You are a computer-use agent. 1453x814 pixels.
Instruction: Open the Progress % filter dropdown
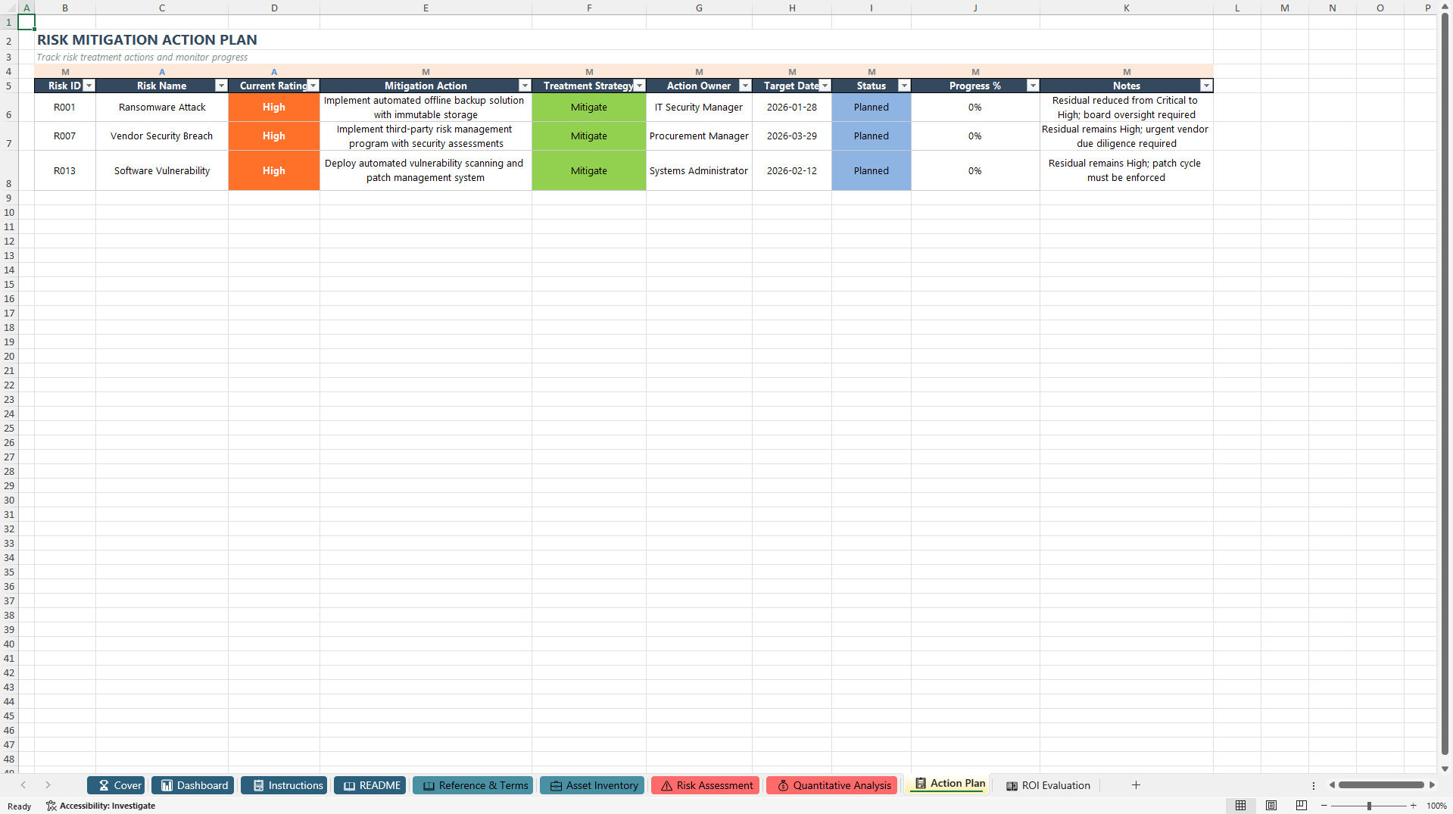pos(1033,86)
